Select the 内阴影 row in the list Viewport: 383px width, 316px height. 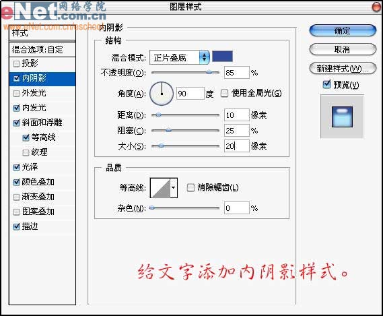42,79
